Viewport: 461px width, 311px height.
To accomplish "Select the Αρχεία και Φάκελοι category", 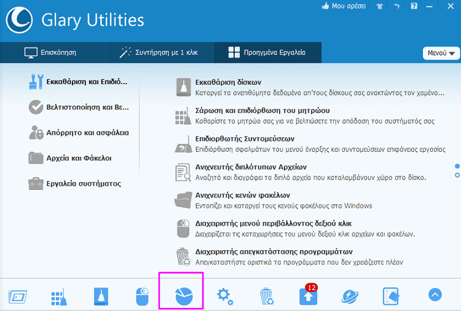I will (x=70, y=158).
